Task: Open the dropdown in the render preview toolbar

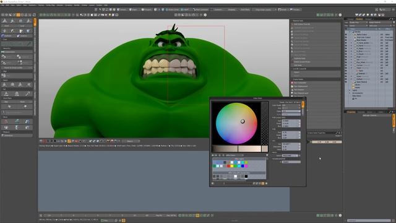Action: (x=131, y=141)
